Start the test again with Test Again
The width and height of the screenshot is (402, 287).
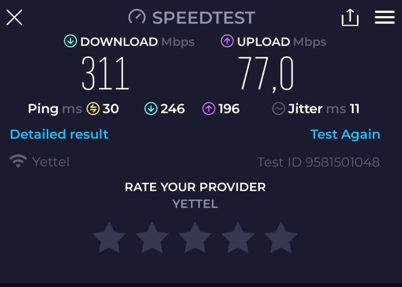click(345, 134)
